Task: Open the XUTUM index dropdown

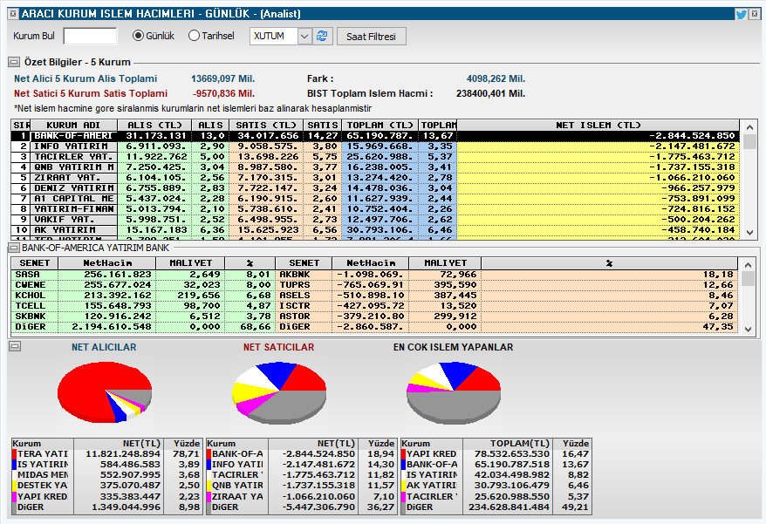Action: 304,36
